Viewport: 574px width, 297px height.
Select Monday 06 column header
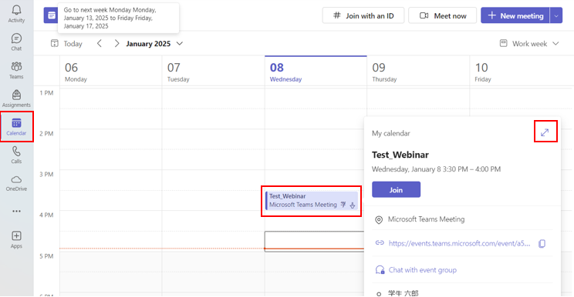110,71
